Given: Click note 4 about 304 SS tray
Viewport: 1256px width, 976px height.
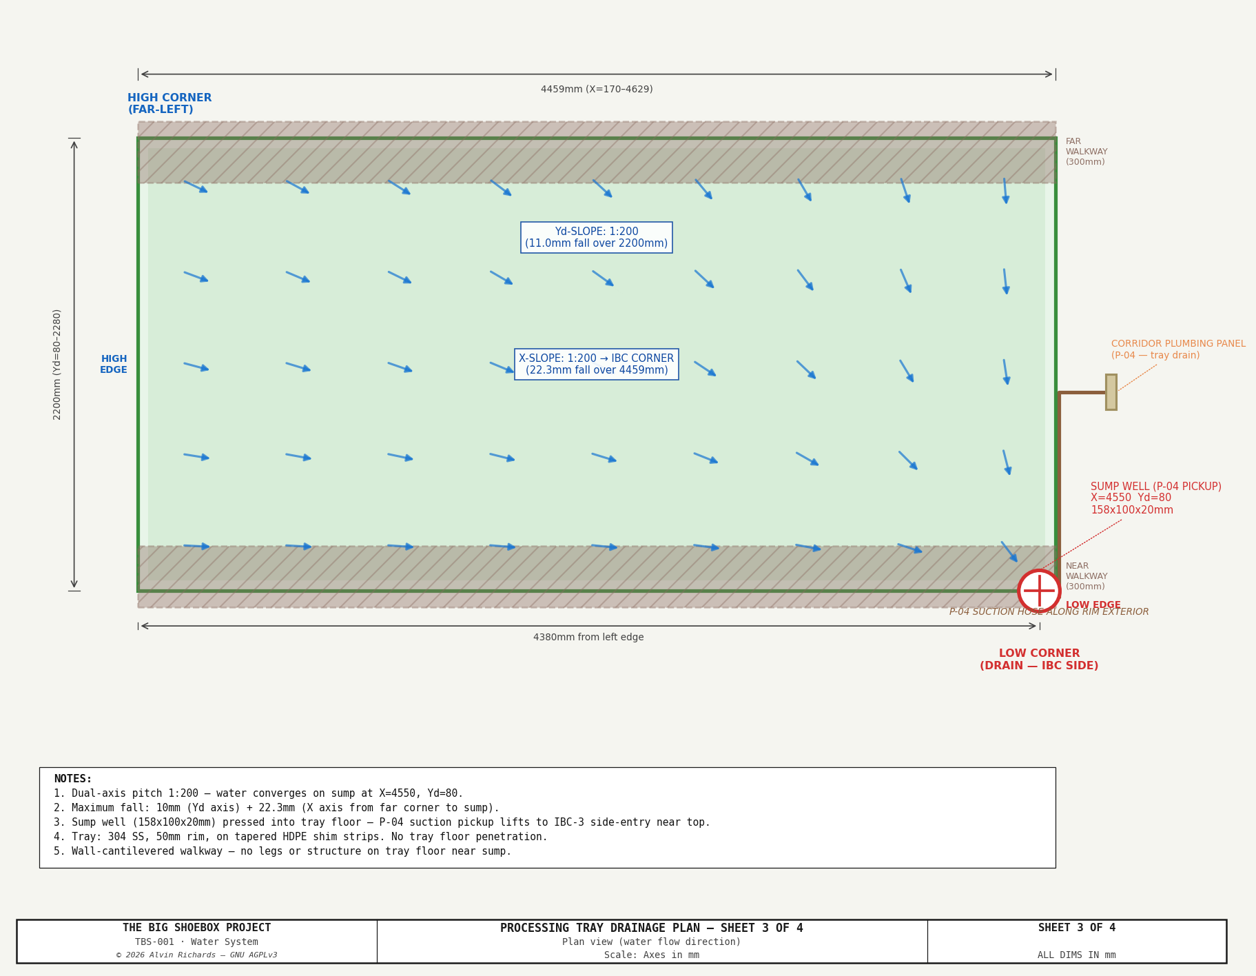Looking at the screenshot, I should [x=300, y=837].
